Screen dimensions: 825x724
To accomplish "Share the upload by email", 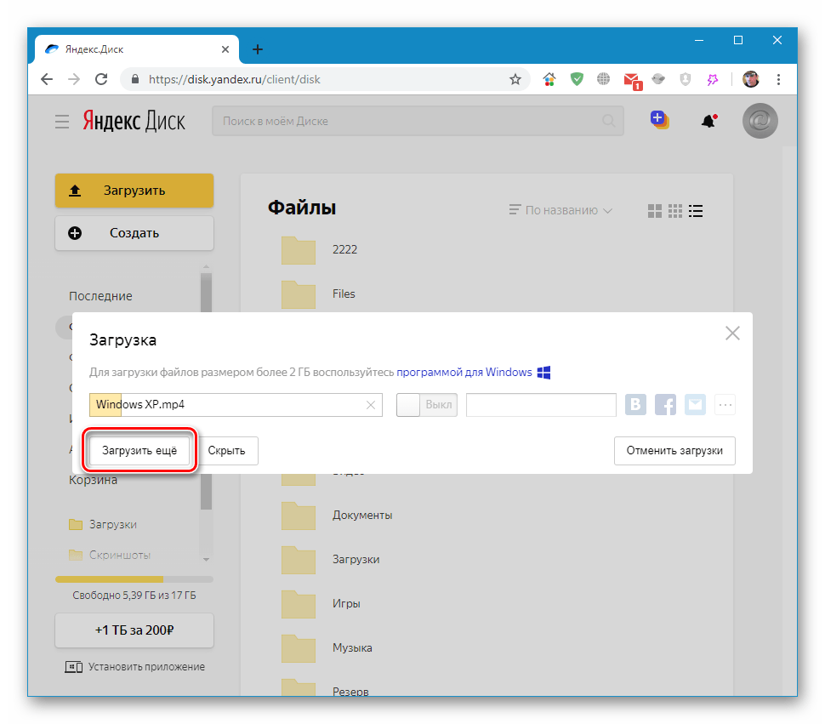I will point(695,404).
